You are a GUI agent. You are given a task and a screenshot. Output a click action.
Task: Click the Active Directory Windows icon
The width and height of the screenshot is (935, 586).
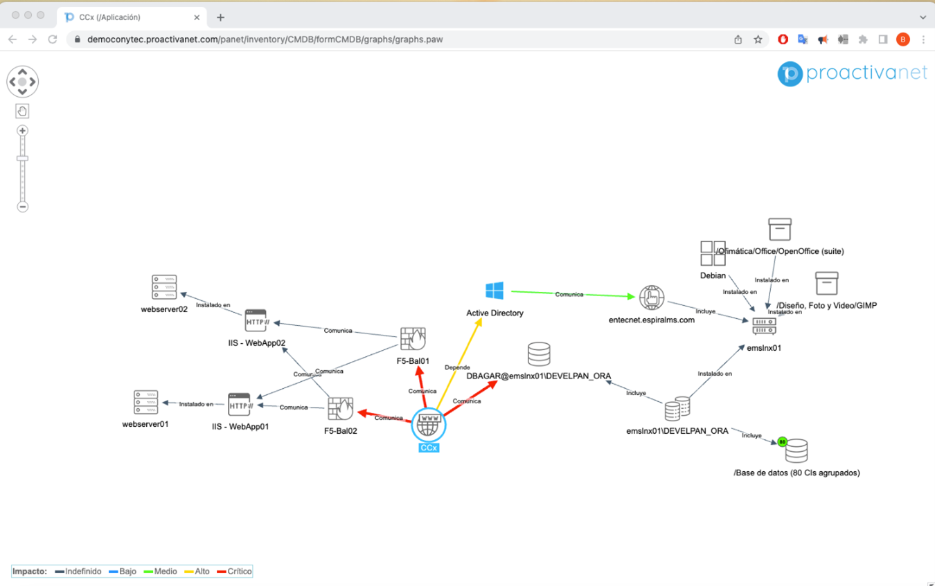point(495,291)
